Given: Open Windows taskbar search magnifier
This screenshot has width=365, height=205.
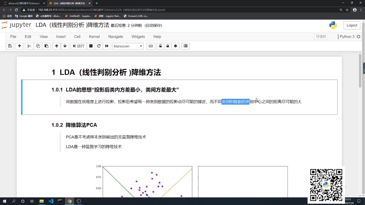Looking at the screenshot, I should (14, 201).
